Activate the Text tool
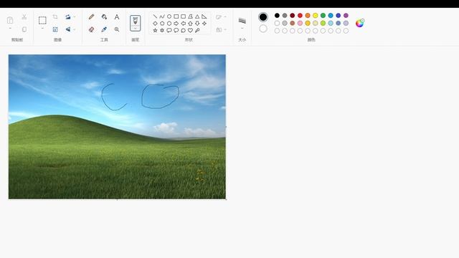This screenshot has width=459, height=258. (117, 17)
